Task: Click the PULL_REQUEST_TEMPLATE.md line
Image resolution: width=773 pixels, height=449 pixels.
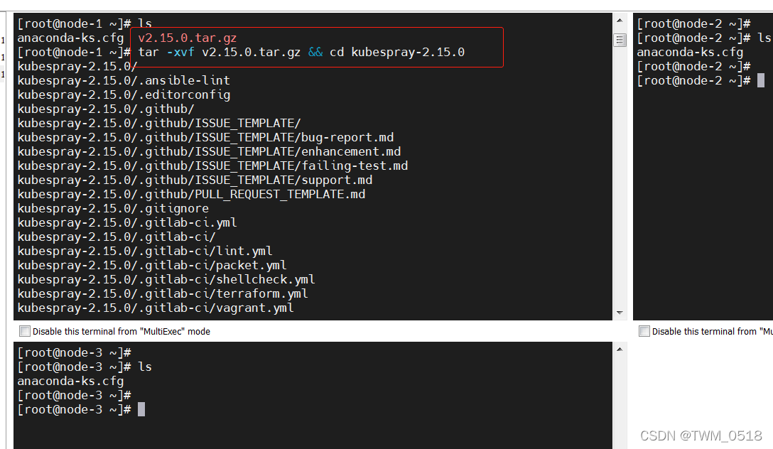Action: click(x=191, y=194)
